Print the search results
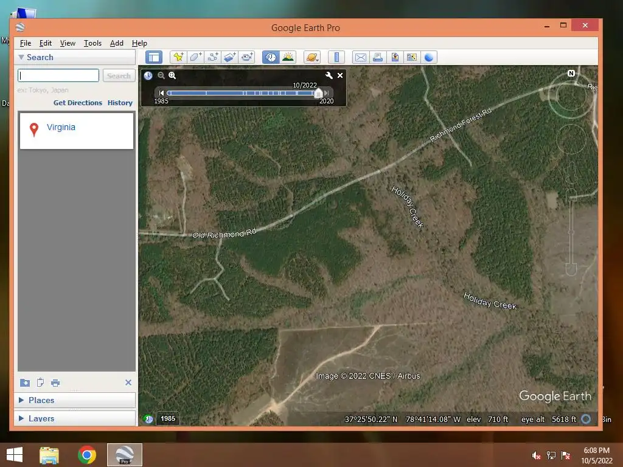The height and width of the screenshot is (467, 623). click(55, 383)
